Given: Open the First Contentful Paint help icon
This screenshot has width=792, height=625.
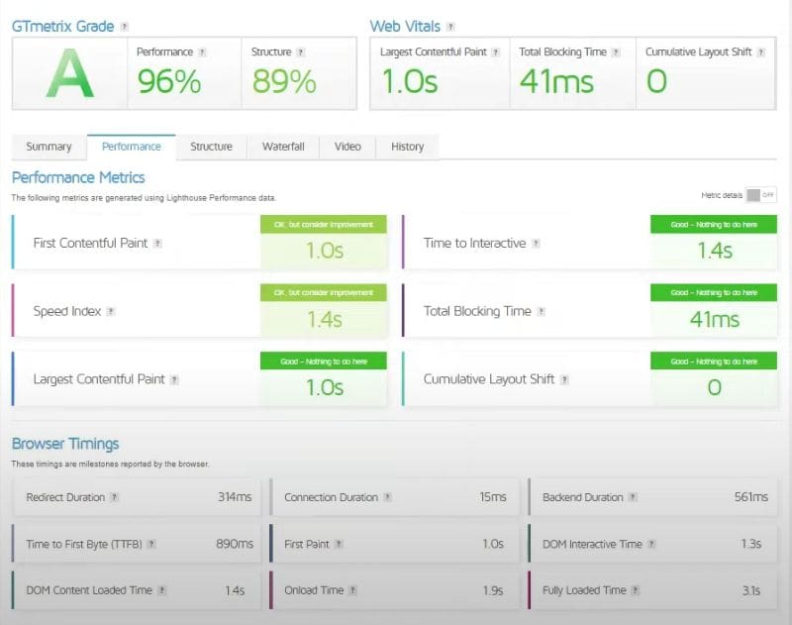Looking at the screenshot, I should pyautogui.click(x=157, y=244).
